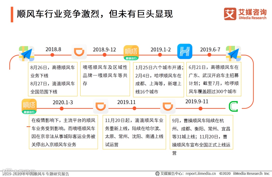The width and height of the screenshot is (272, 177).
Task: Select the 2019.11 timeline dot
Action: point(134,108)
